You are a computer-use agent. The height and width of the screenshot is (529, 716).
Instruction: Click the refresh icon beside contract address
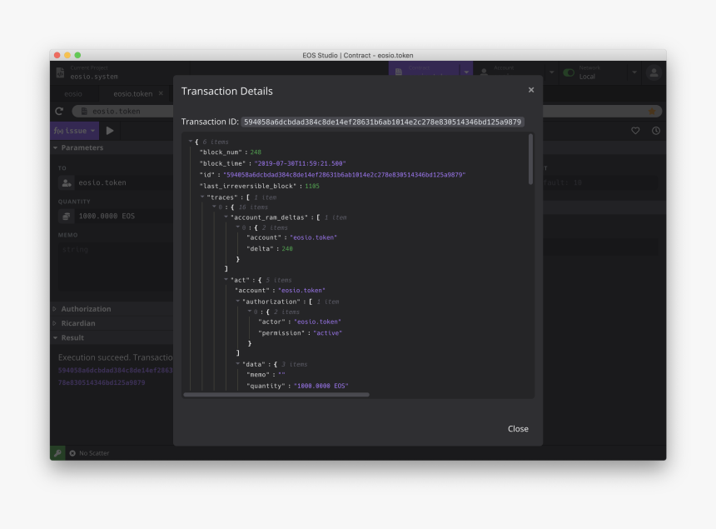pyautogui.click(x=59, y=111)
